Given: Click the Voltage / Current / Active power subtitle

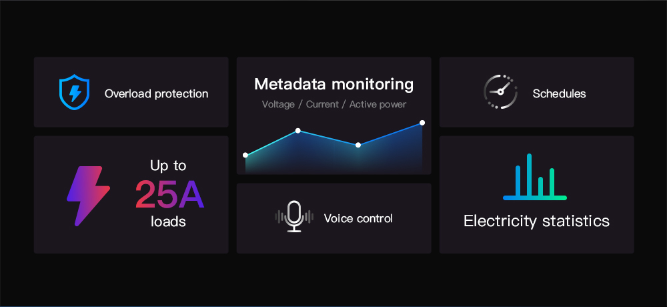Looking at the screenshot, I should click(x=333, y=104).
